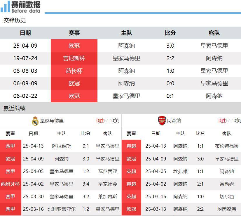Screen dimensions: 241x216
Task: Click Real Madrid's 0胜6平0负 record summary
Action: 107,120
